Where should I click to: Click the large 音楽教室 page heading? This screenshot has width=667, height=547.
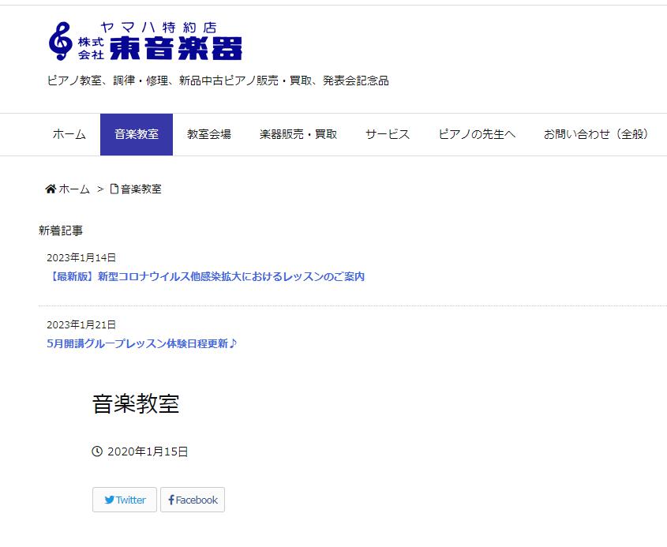(136, 404)
